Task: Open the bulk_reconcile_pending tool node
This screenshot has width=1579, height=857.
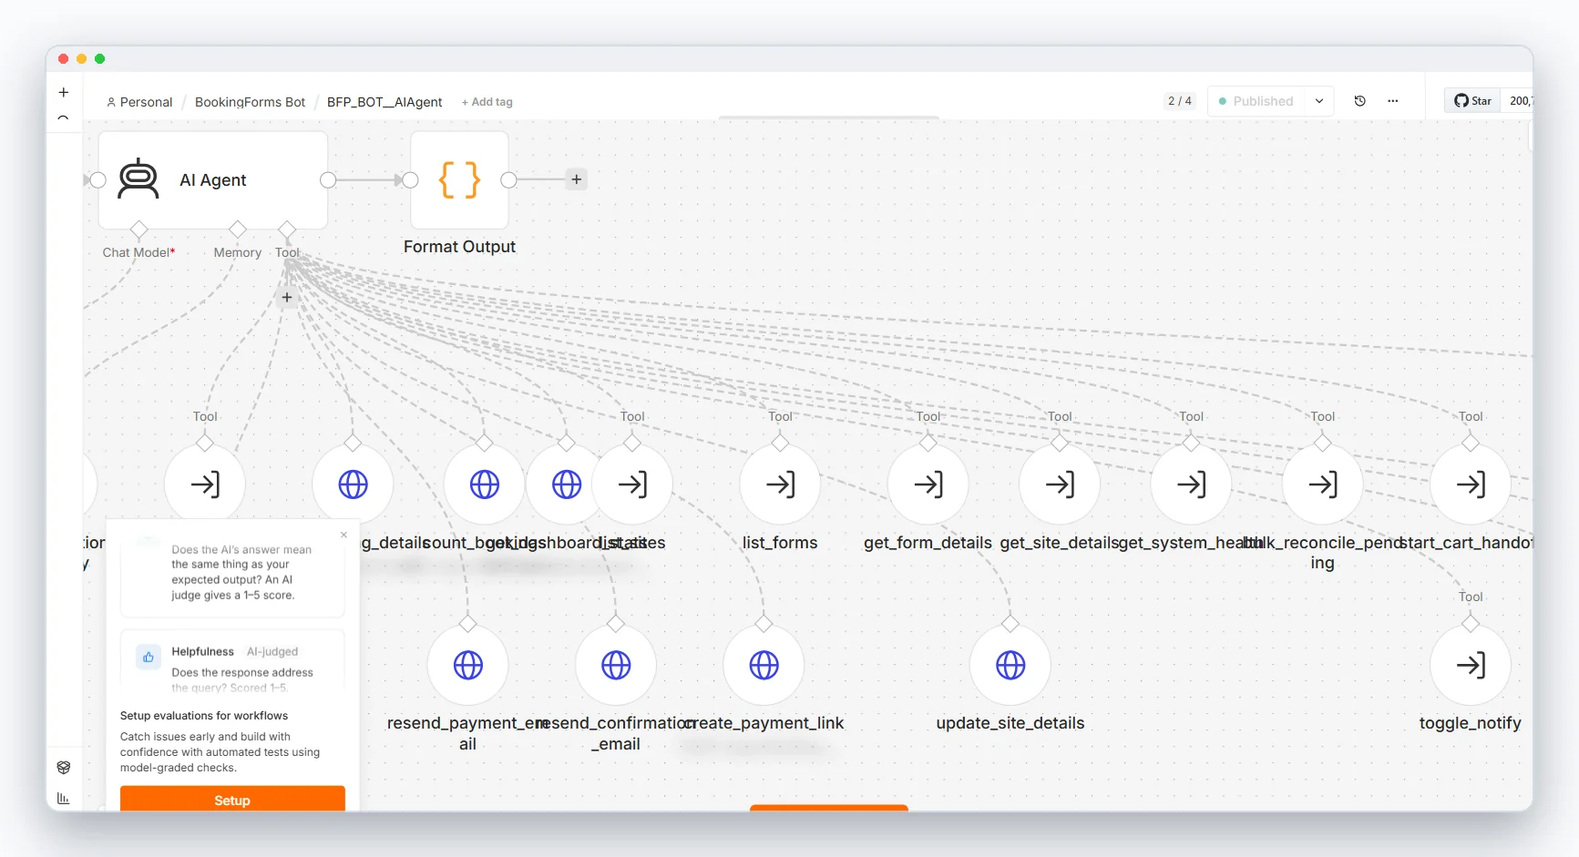Action: [x=1322, y=484]
